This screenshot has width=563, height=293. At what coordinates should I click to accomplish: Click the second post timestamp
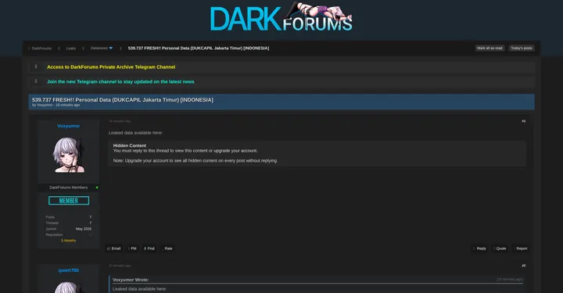click(120, 266)
